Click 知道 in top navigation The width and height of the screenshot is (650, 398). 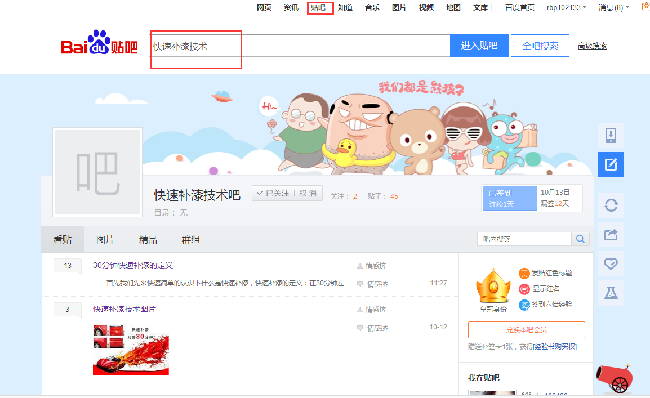point(345,7)
